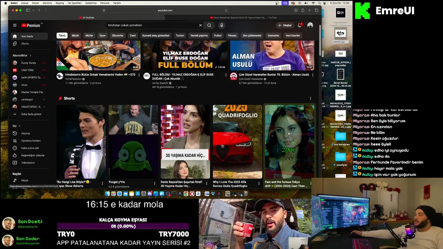The image size is (443, 249).
Task: Open the Shorts shelf three-dot menu
Action: 310,99
